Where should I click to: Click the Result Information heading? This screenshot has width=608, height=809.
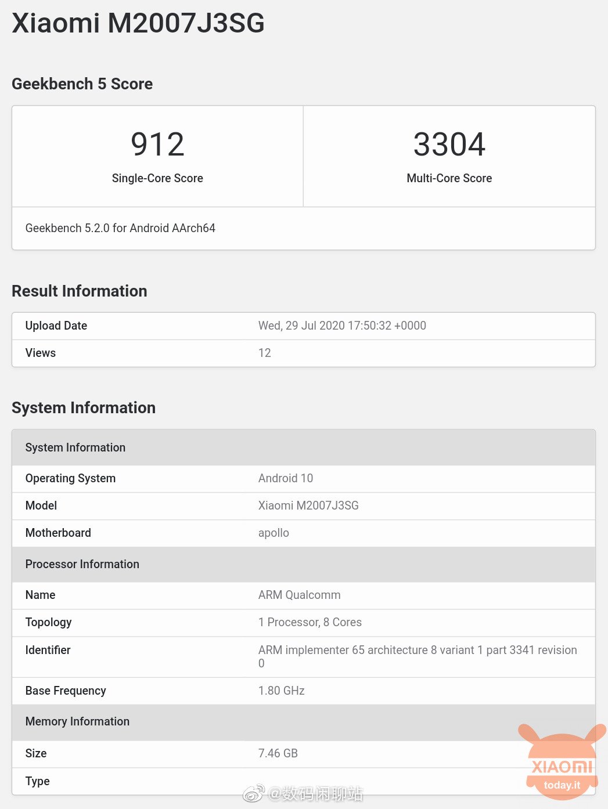click(x=80, y=291)
